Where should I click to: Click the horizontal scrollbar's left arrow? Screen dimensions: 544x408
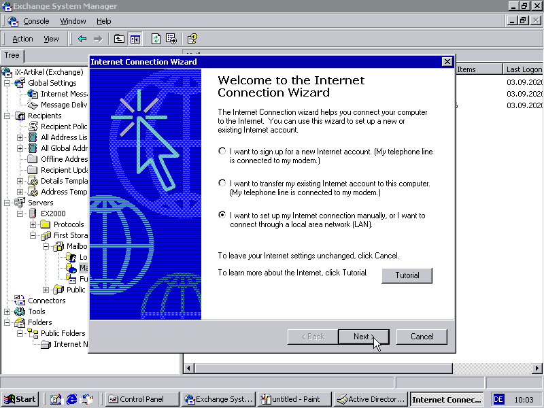pyautogui.click(x=188, y=368)
